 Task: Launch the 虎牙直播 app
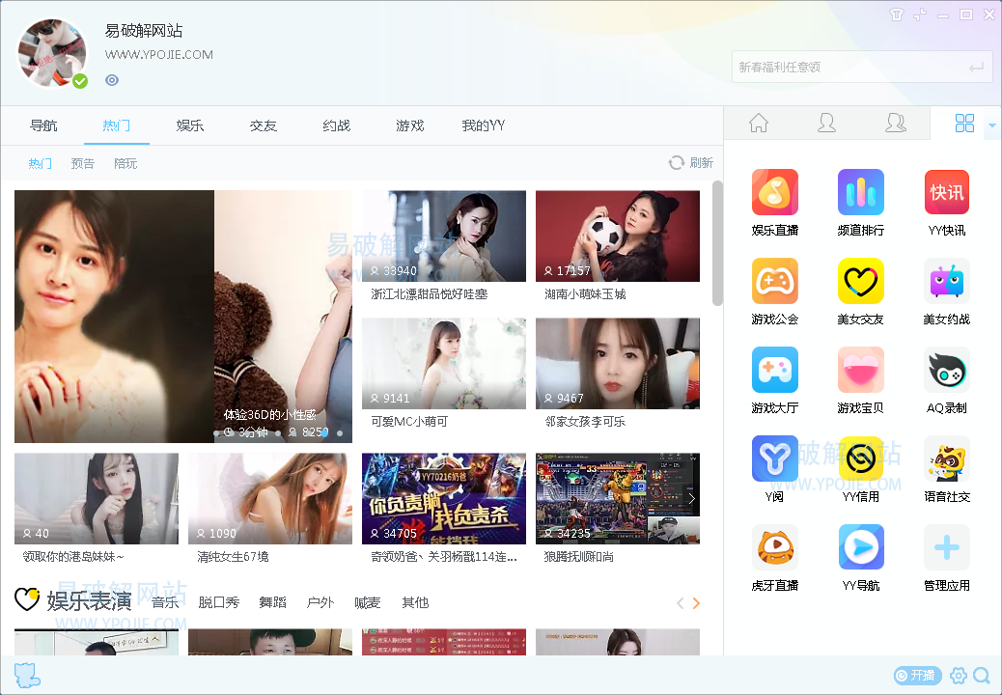pyautogui.click(x=774, y=547)
